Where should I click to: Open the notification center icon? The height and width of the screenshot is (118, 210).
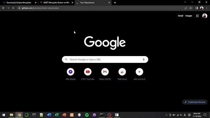[205, 115]
